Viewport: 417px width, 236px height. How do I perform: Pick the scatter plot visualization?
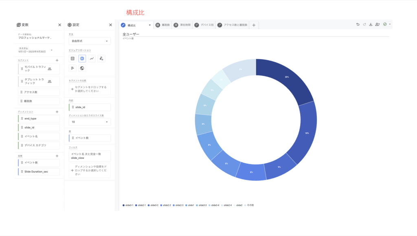coord(101,58)
